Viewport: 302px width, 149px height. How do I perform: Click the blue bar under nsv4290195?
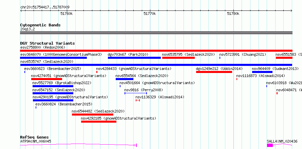click(x=53, y=100)
